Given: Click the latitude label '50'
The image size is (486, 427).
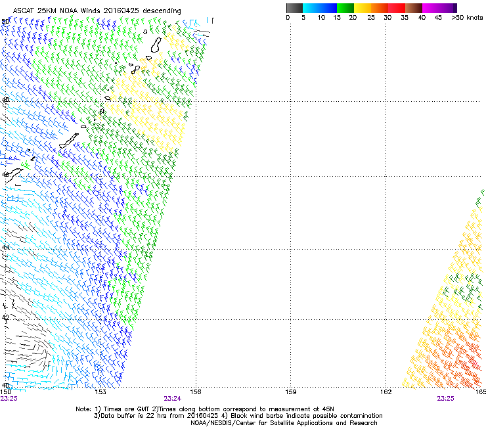Looking at the screenshot, I should coord(5,22).
